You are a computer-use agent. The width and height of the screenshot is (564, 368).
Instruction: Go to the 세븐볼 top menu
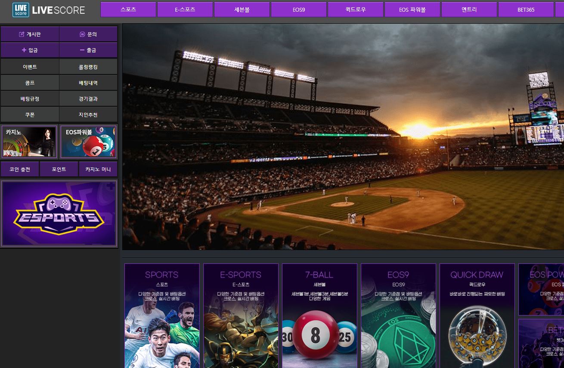coord(242,9)
